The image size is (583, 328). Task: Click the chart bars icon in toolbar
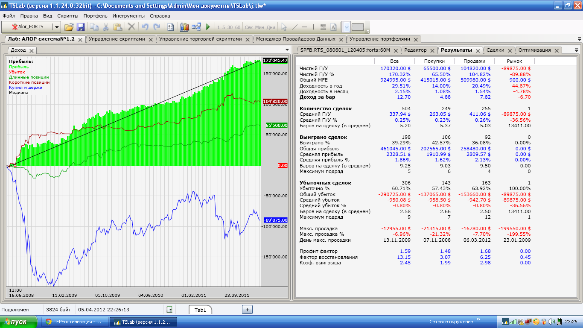coord(184,27)
